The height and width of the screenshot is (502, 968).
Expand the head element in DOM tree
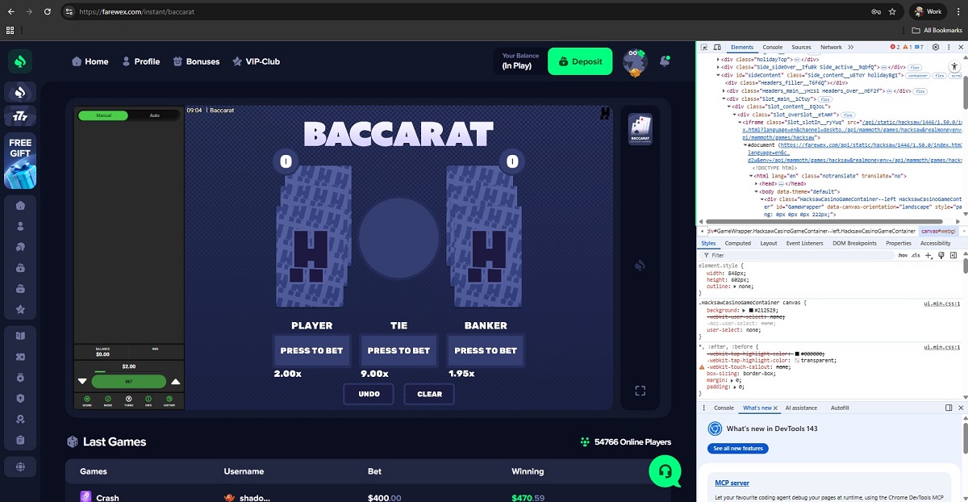coord(757,183)
